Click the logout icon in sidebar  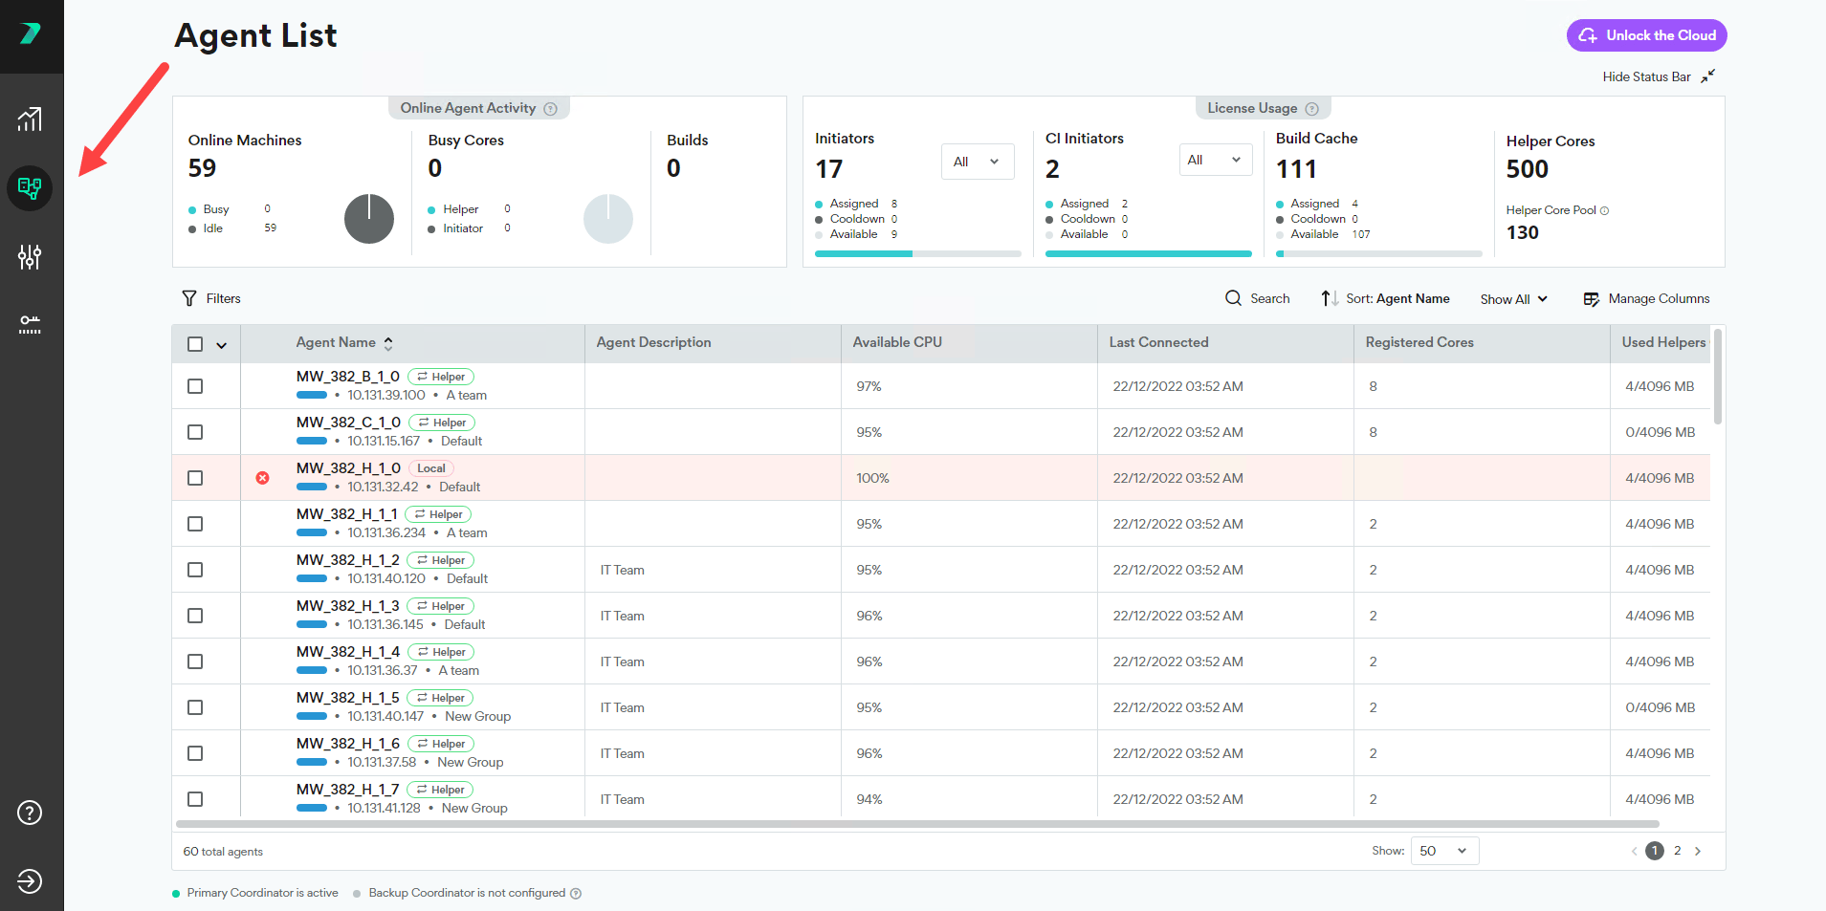[x=30, y=881]
